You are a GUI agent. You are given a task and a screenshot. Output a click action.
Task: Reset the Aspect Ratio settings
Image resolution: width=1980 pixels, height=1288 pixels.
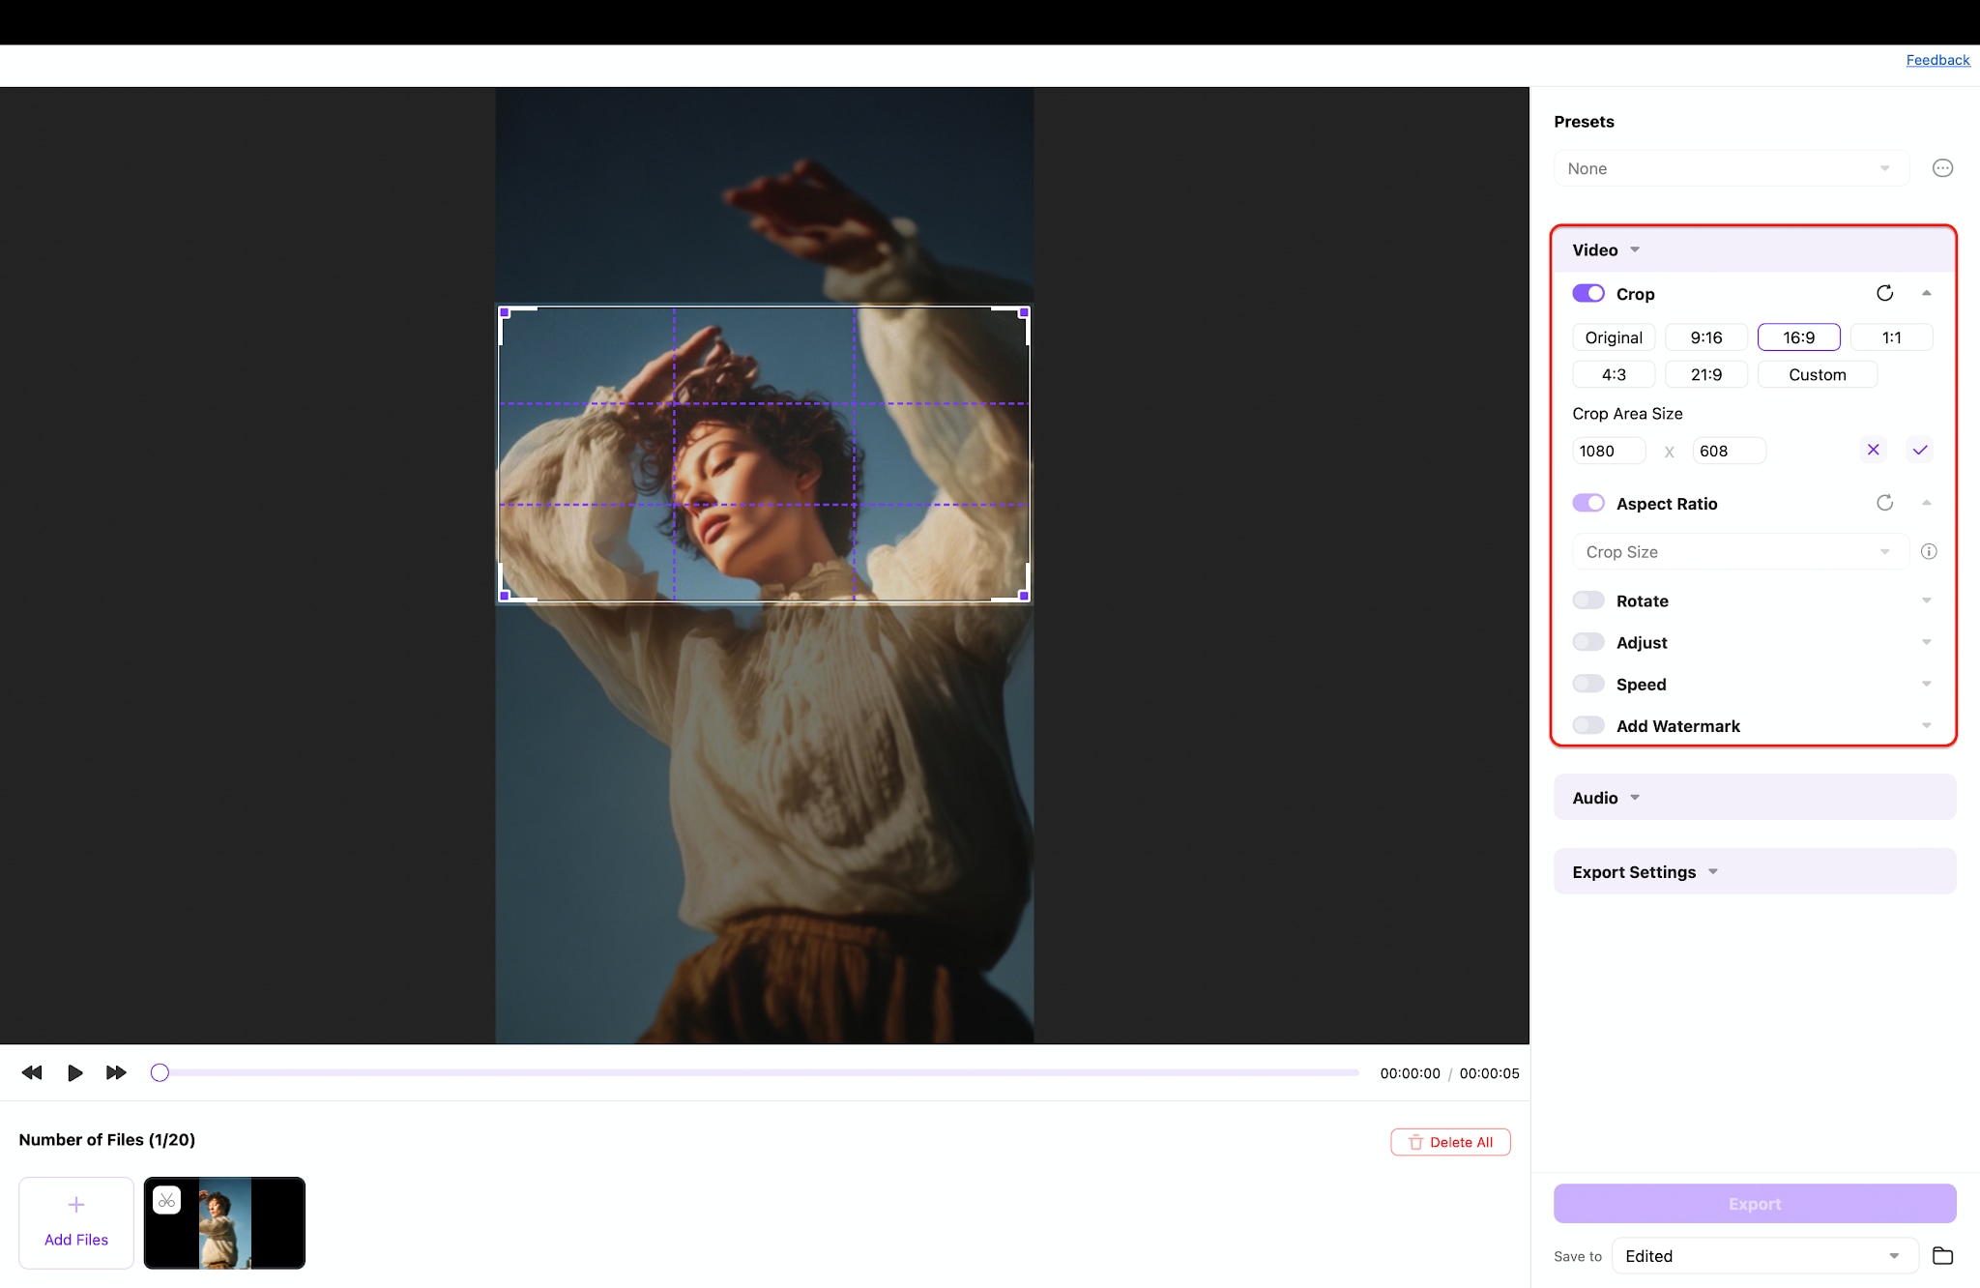point(1884,503)
